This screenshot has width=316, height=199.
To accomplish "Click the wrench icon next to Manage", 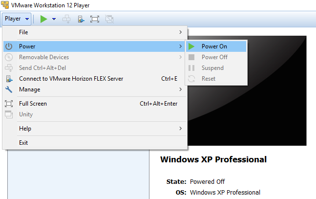I will coord(9,89).
